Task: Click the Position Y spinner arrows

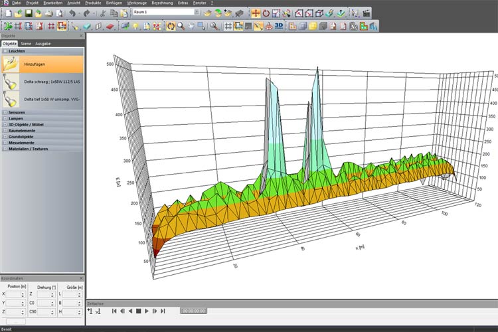Action: tap(23, 303)
